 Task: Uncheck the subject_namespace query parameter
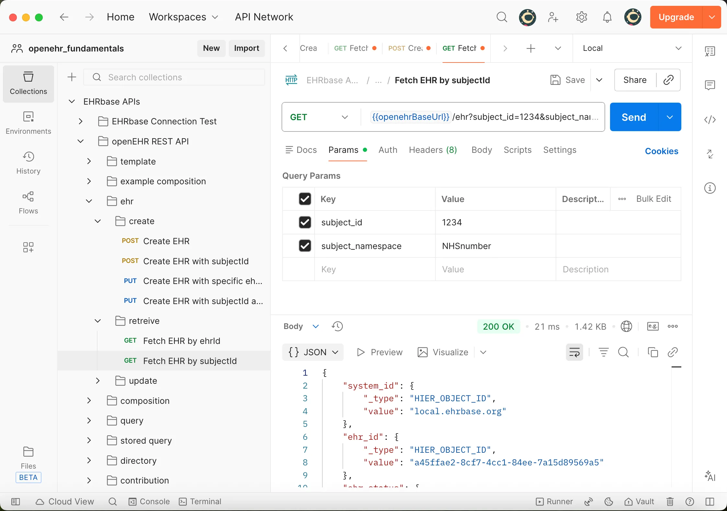click(304, 246)
